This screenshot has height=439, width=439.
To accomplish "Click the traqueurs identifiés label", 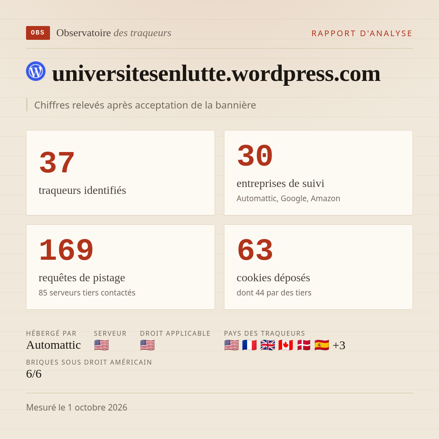I will pyautogui.click(x=82, y=190).
